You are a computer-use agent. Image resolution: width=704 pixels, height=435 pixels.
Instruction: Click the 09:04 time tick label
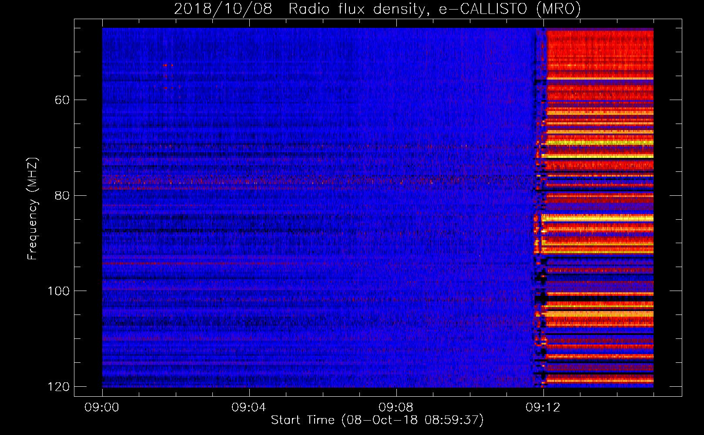(249, 408)
